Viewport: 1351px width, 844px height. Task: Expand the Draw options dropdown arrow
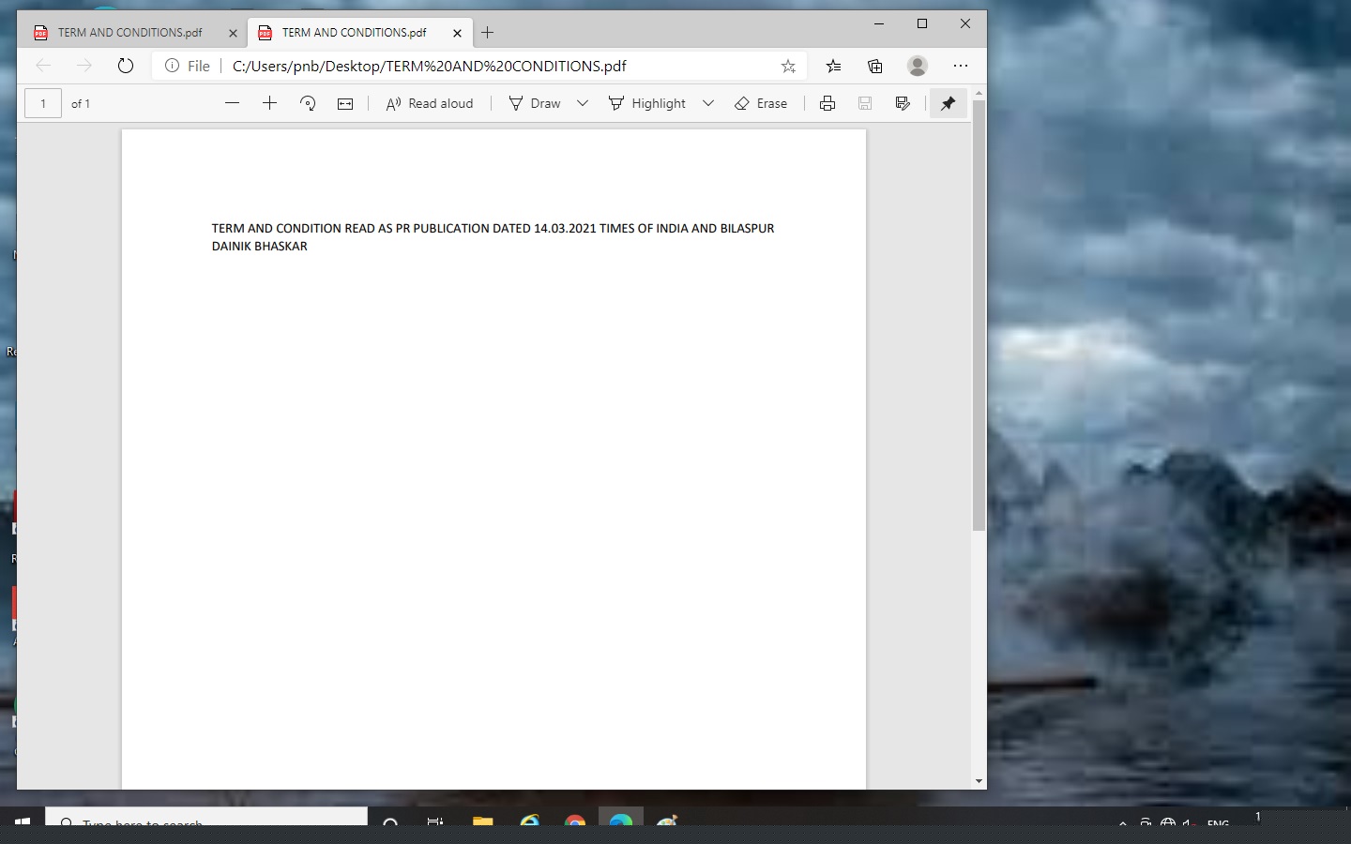click(582, 103)
